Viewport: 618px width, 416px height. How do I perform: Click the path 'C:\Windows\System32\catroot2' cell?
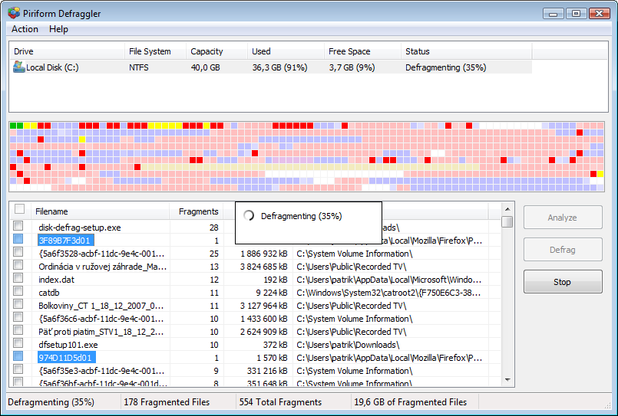point(388,293)
